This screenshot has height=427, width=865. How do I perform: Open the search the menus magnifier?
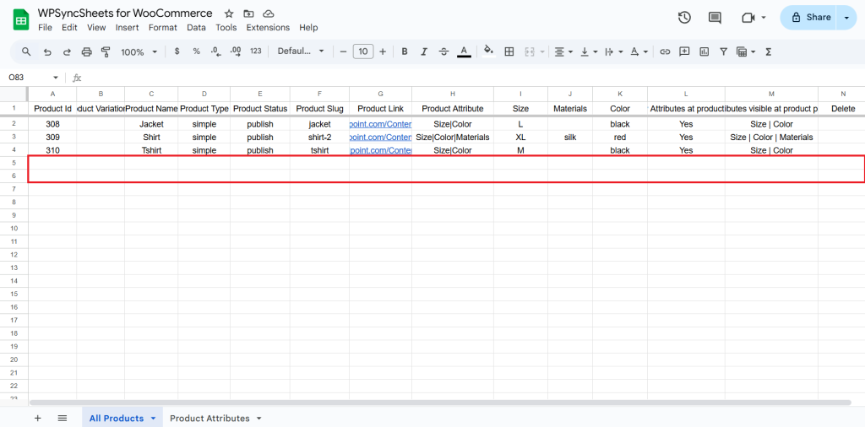(x=26, y=51)
